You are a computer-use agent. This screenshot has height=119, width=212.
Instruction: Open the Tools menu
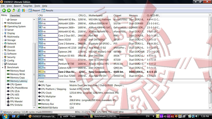pos(37,6)
